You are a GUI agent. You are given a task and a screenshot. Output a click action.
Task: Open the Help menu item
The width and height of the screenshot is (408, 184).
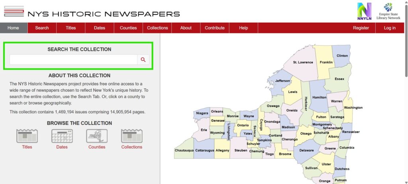coord(243,28)
